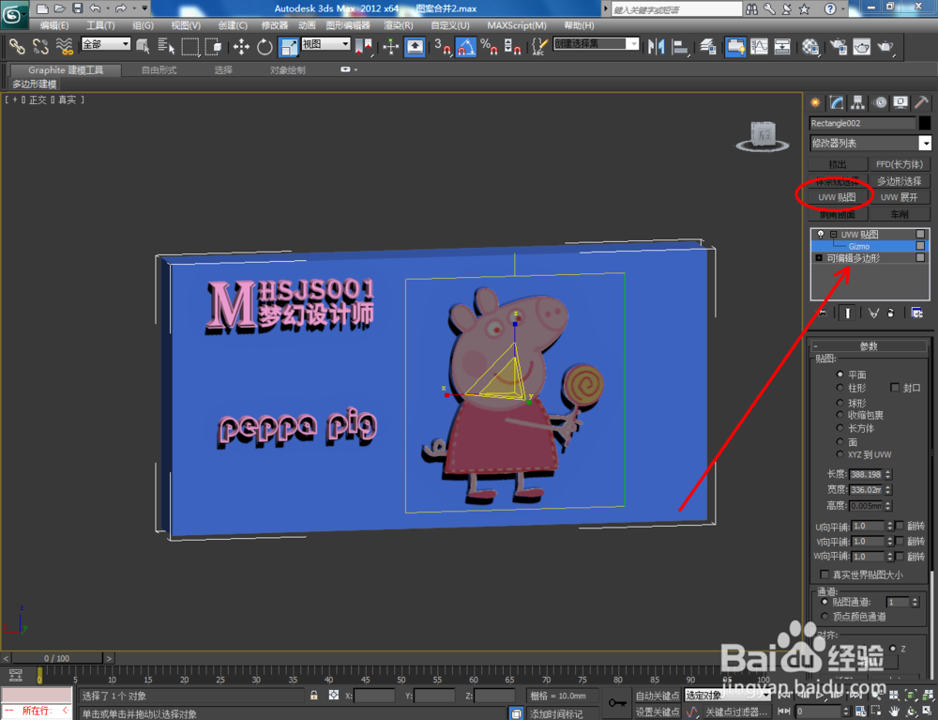Open the 自定义(U) menu

450,25
